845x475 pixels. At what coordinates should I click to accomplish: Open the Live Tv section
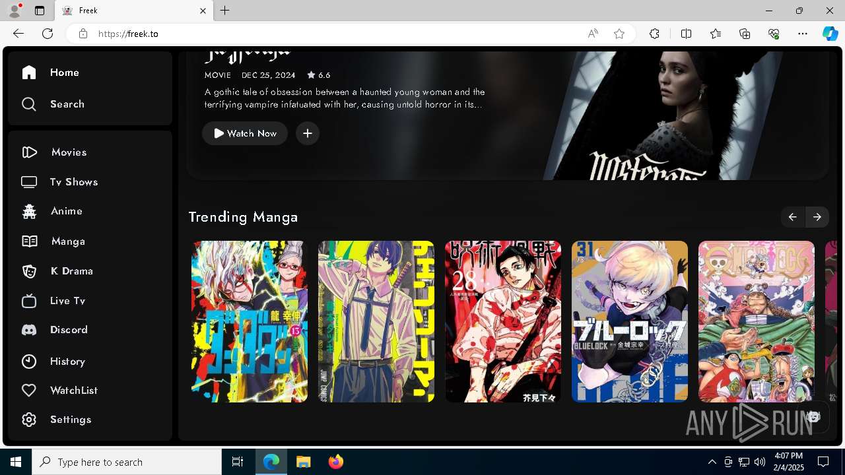pos(68,301)
